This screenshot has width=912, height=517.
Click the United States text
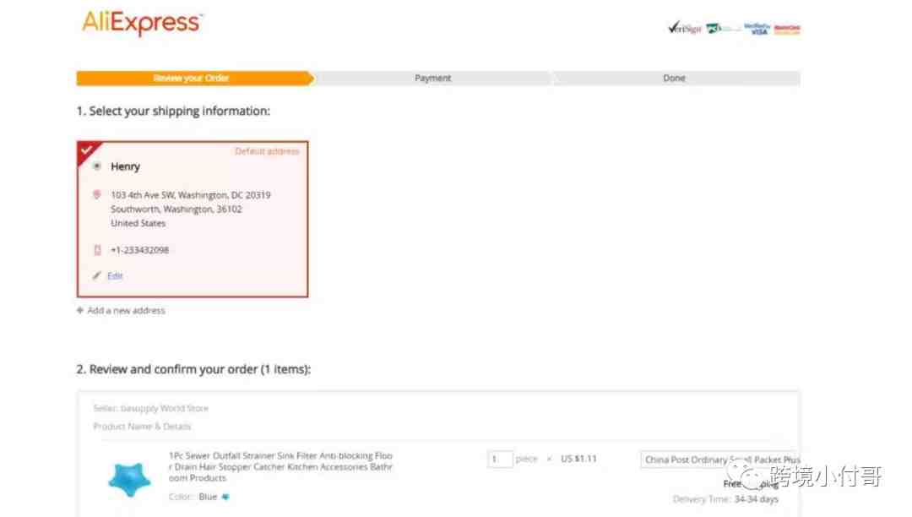(138, 223)
